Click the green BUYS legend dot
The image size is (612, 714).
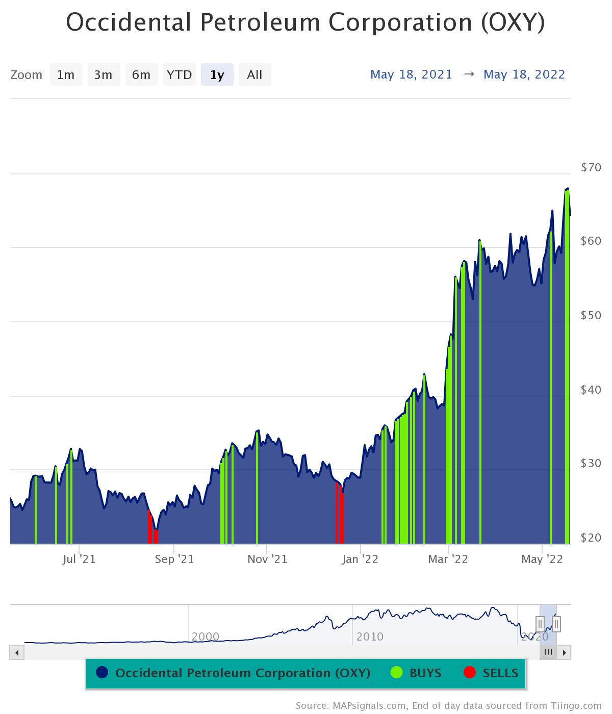click(x=397, y=673)
